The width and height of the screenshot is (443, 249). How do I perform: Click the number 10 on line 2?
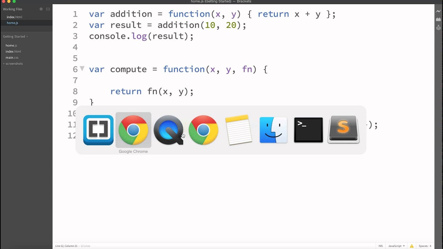210,25
